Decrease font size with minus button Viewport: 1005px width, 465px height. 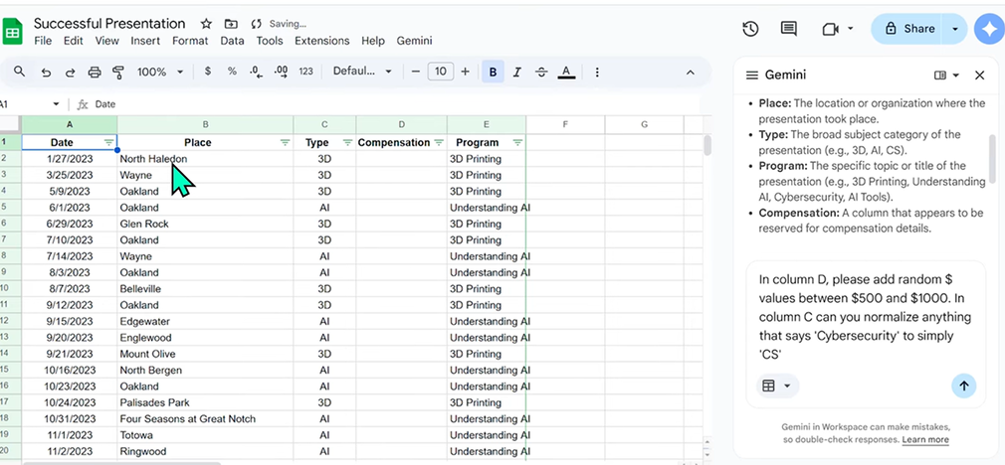(x=415, y=72)
